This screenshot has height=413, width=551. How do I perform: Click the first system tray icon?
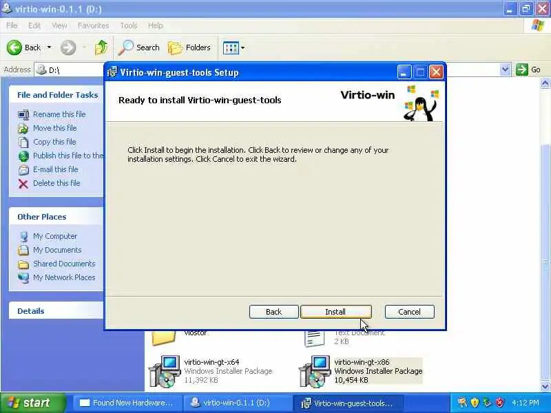(x=462, y=403)
